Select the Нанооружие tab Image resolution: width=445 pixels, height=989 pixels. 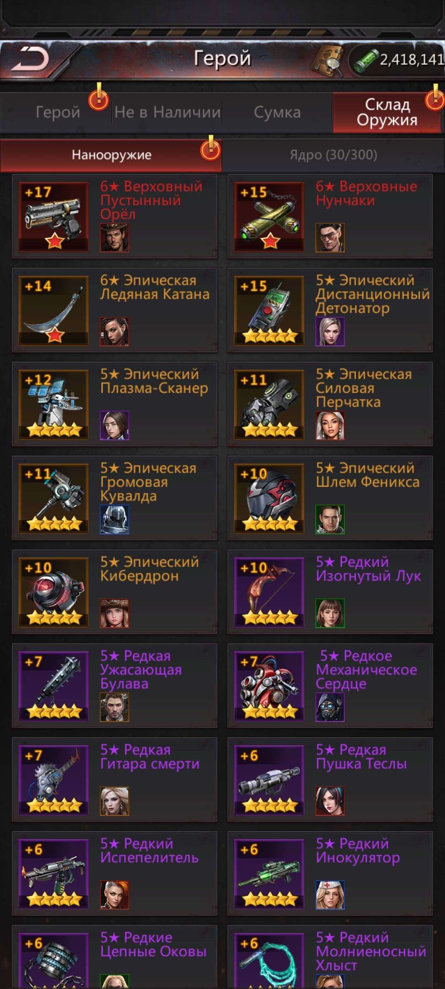(111, 155)
